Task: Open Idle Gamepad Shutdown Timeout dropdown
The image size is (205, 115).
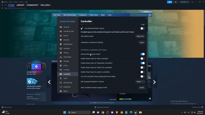Action: [140, 82]
